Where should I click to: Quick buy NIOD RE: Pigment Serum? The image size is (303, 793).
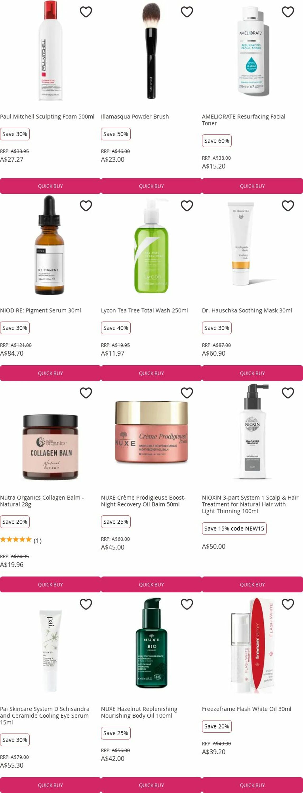pyautogui.click(x=50, y=373)
